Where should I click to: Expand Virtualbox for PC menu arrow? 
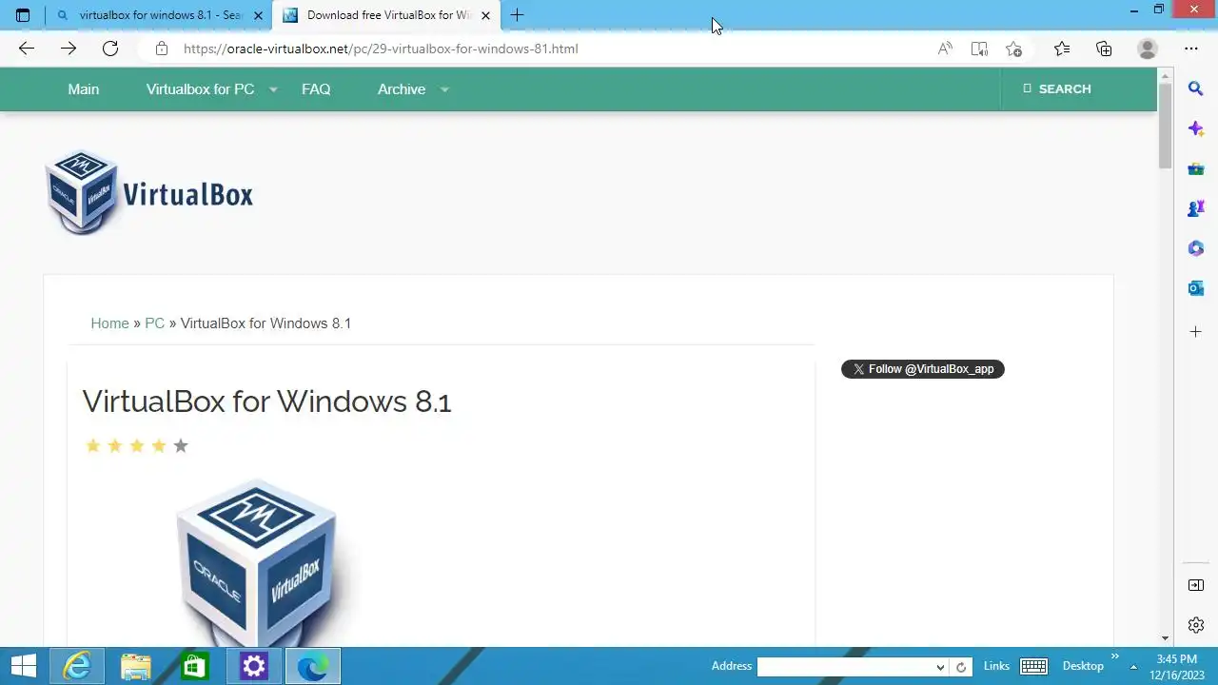coord(273,89)
